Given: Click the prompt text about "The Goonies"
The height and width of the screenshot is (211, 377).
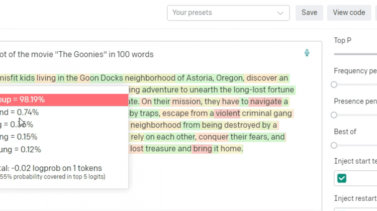Looking at the screenshot, I should coord(76,54).
